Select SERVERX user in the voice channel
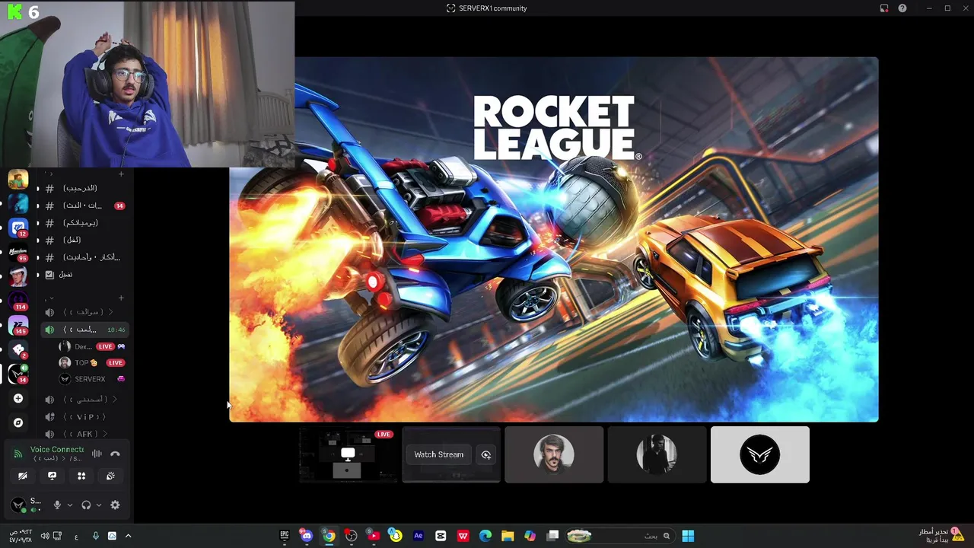The width and height of the screenshot is (974, 548). tap(91, 379)
